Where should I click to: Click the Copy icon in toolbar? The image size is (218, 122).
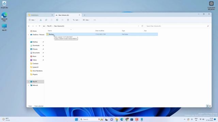point(46,20)
